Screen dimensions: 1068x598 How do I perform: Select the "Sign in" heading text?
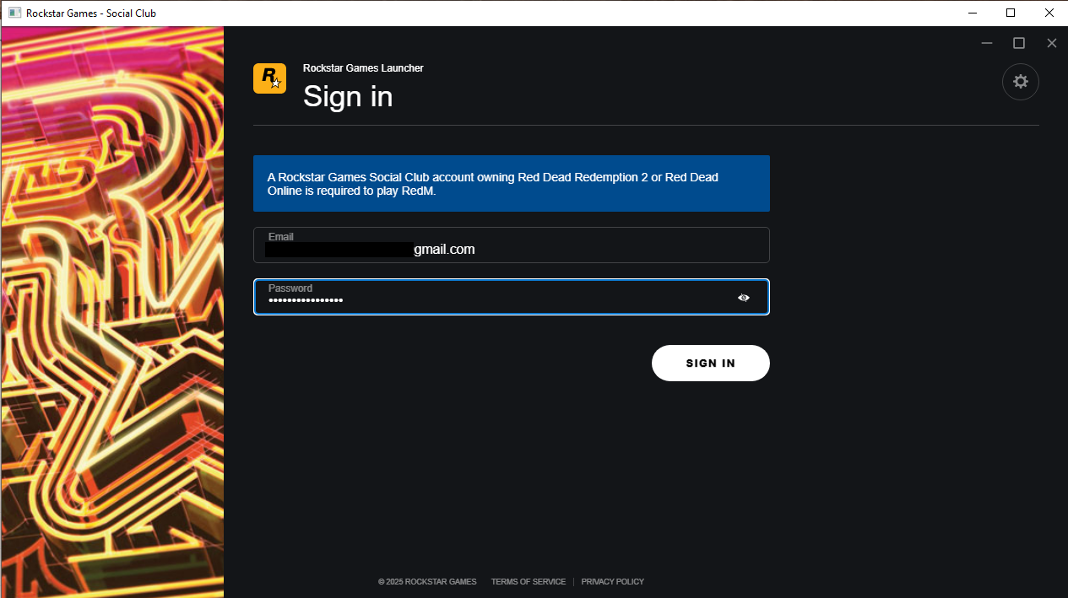(x=348, y=97)
